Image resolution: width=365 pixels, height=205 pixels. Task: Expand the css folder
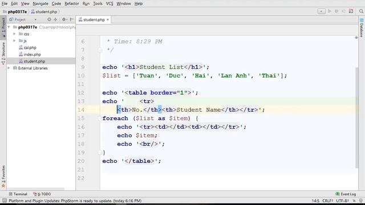14,34
